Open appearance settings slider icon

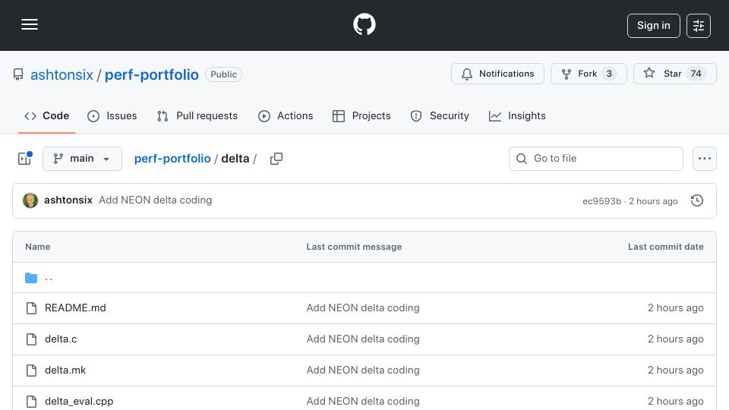699,26
